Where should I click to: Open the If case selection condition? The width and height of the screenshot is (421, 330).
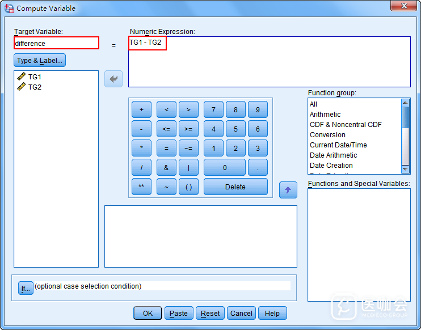26,289
